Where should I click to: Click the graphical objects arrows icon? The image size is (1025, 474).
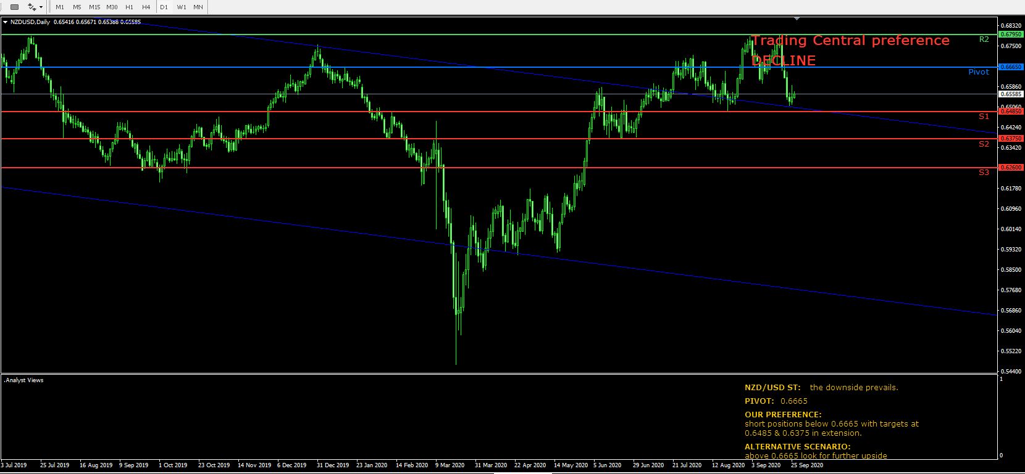pos(32,7)
